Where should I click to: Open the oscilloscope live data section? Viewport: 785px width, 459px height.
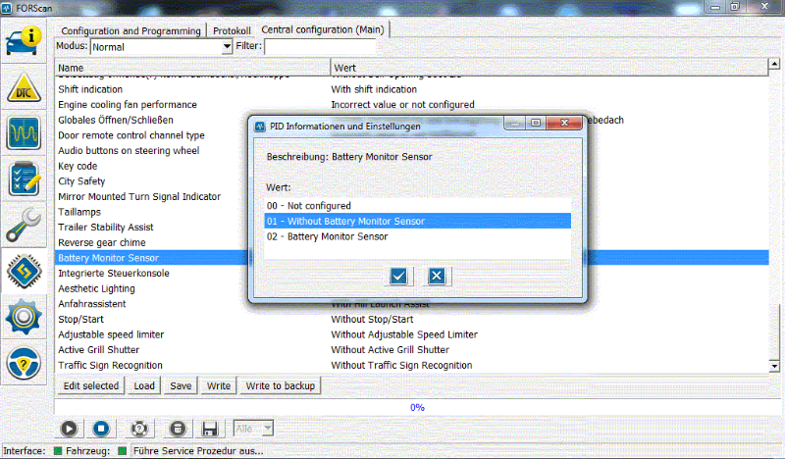click(24, 132)
